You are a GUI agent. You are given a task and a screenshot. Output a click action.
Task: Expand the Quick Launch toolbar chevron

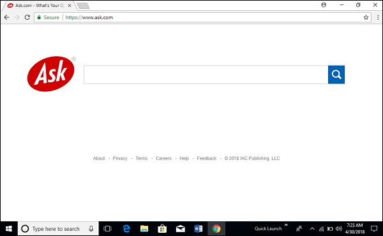286,225
